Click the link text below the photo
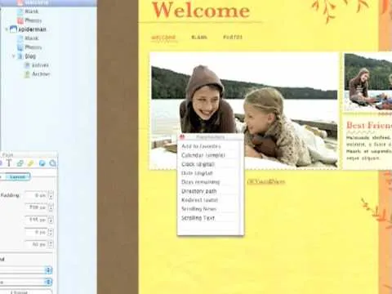The width and height of the screenshot is (392, 294). [266, 181]
